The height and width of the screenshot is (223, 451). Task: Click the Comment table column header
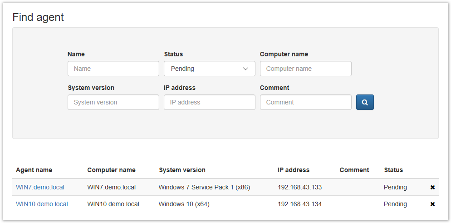[x=354, y=170]
